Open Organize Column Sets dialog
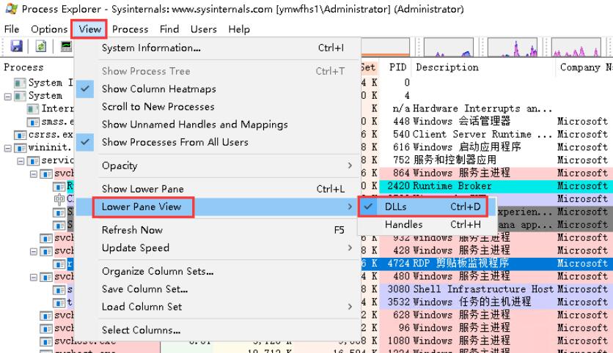This screenshot has height=353, width=613. pyautogui.click(x=217, y=272)
